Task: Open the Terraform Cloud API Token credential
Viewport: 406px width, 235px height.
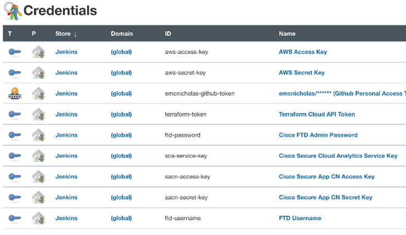Action: tap(317, 114)
